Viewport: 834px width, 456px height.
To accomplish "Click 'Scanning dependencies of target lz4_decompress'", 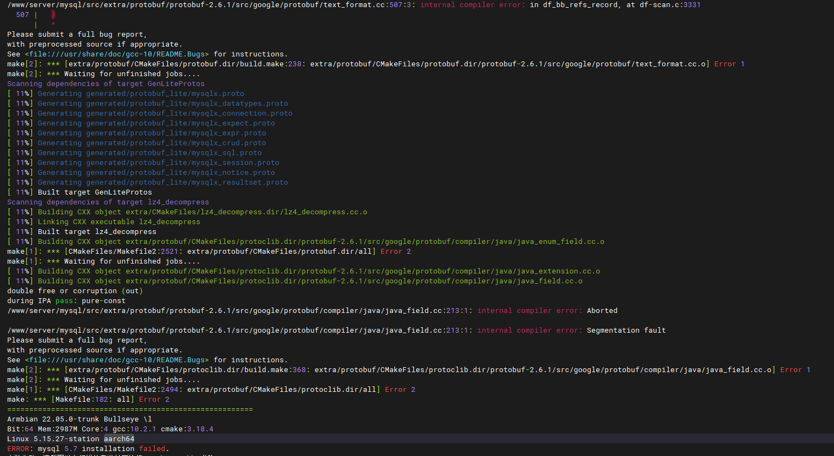I will click(x=108, y=202).
